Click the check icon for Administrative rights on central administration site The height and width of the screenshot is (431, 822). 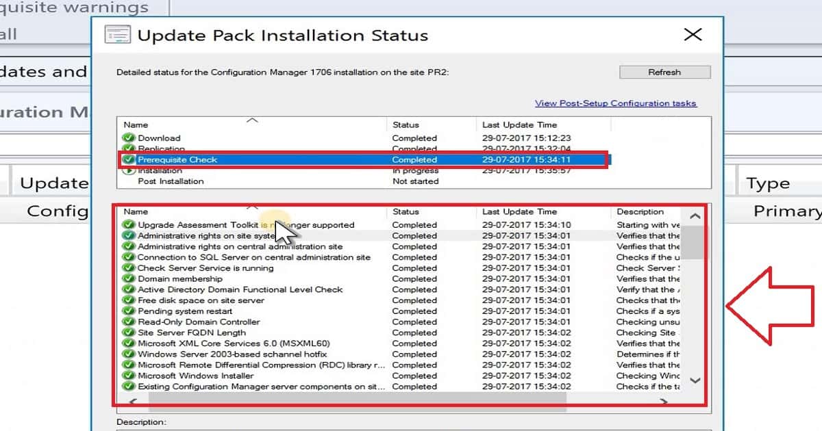pos(129,246)
